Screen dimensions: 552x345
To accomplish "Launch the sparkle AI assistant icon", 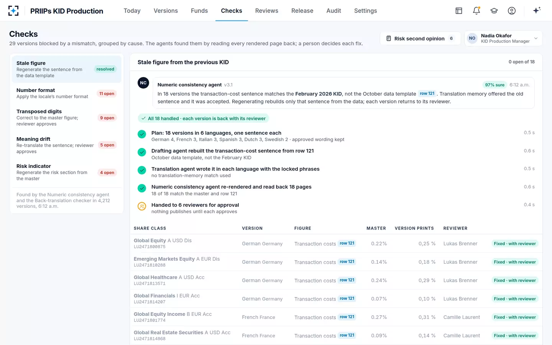I will click(537, 10).
